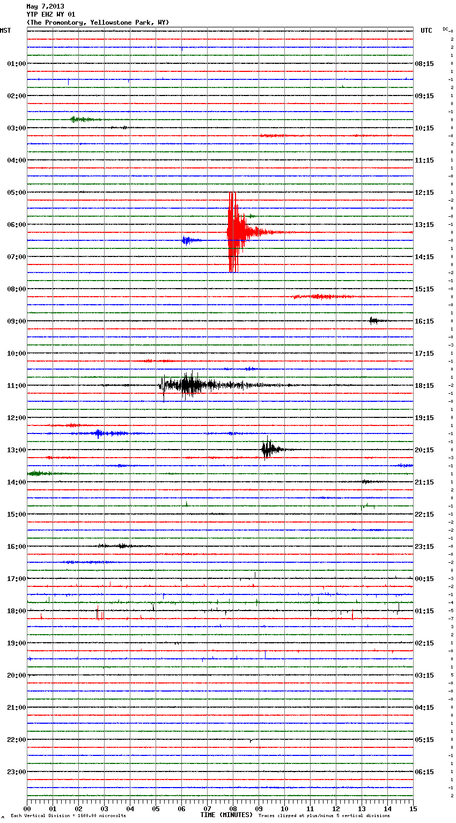Click the '20:15' UTC time label
The image size is (456, 823).
point(424,450)
